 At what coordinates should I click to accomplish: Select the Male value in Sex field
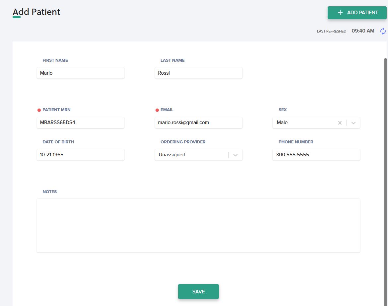(282, 122)
